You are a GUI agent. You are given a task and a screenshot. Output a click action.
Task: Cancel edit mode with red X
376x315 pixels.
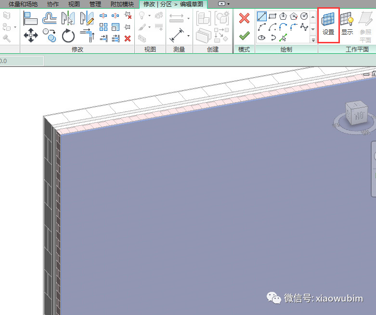pos(244,18)
